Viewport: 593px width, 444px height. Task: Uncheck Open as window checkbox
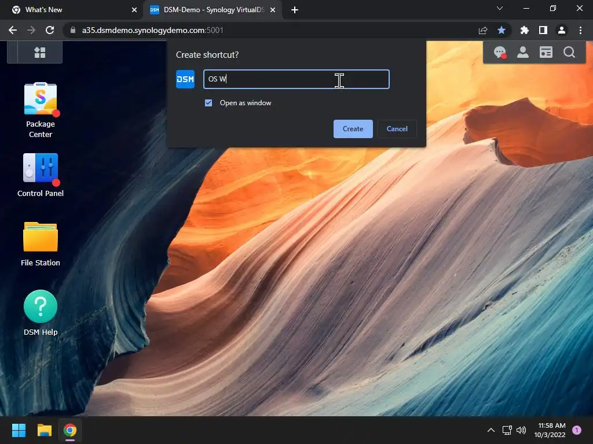(208, 103)
